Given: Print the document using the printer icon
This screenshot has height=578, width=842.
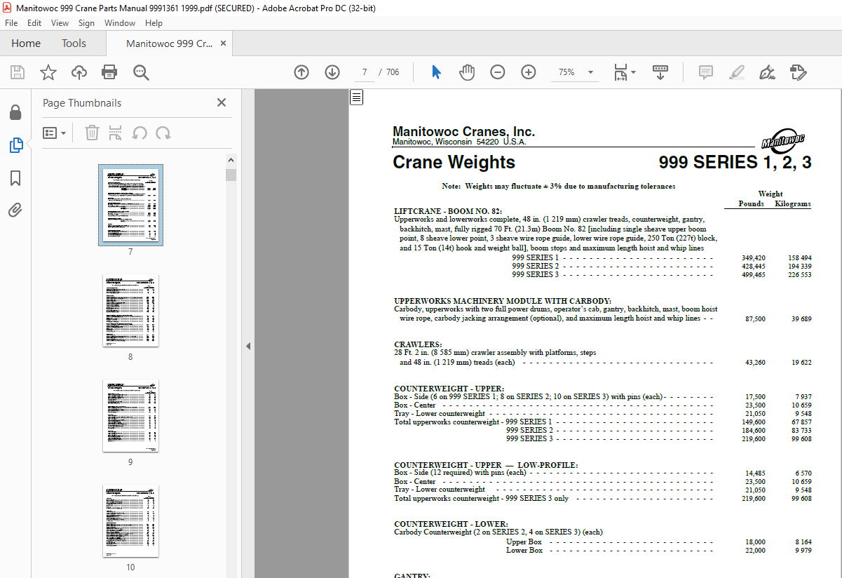Looking at the screenshot, I should (109, 72).
